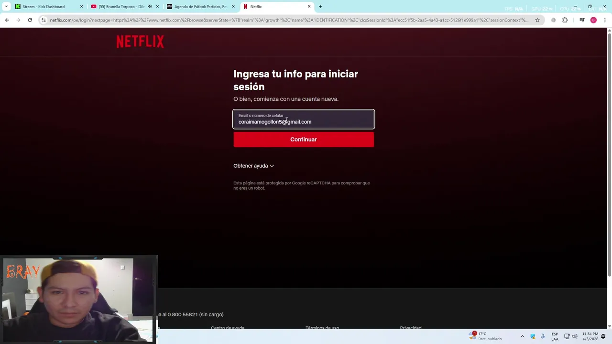Click the colorful tray icon beside the microphone
The width and height of the screenshot is (612, 344).
coord(533,336)
